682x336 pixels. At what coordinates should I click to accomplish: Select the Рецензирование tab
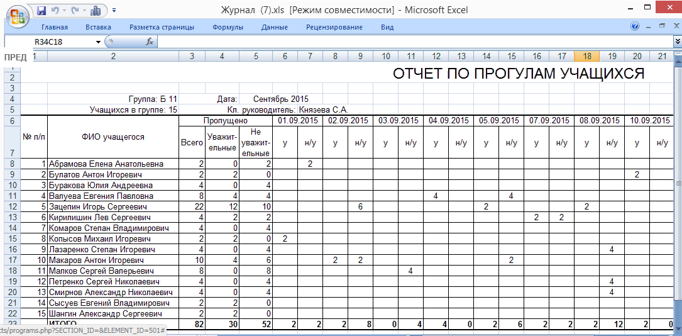[x=334, y=27]
